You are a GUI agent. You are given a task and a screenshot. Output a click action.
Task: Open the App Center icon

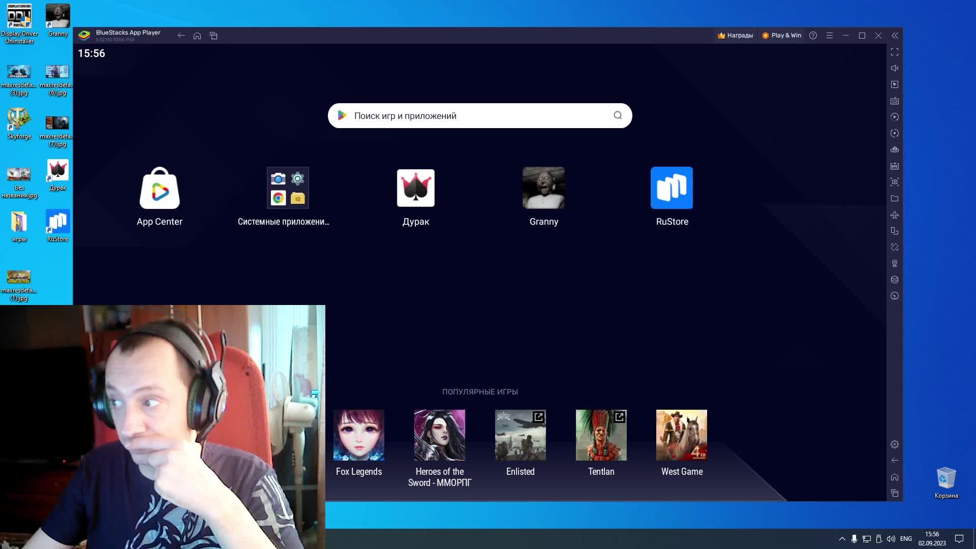(x=160, y=189)
